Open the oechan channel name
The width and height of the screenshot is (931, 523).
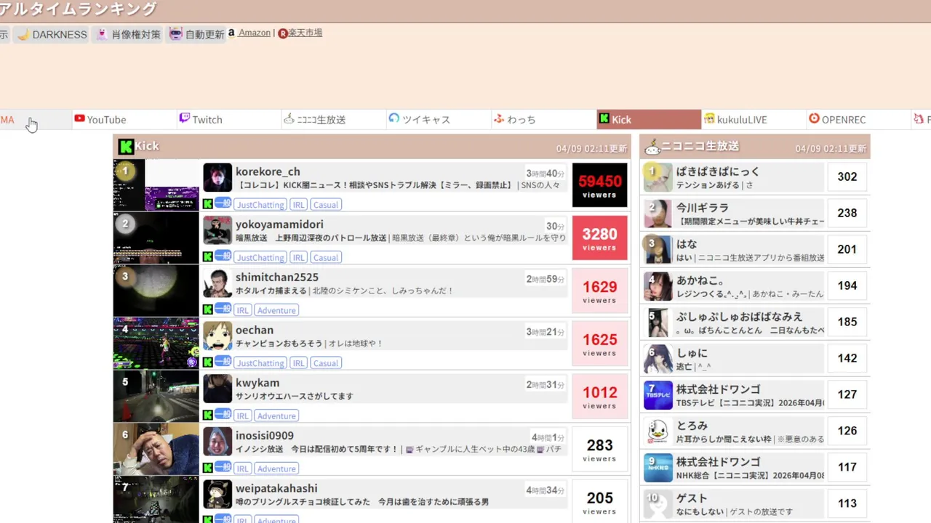tap(255, 330)
